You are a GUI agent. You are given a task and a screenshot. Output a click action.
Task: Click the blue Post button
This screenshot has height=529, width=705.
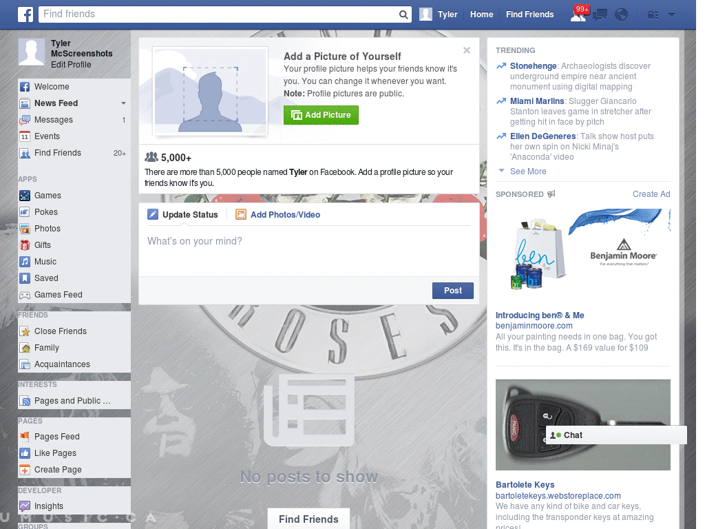pos(453,291)
